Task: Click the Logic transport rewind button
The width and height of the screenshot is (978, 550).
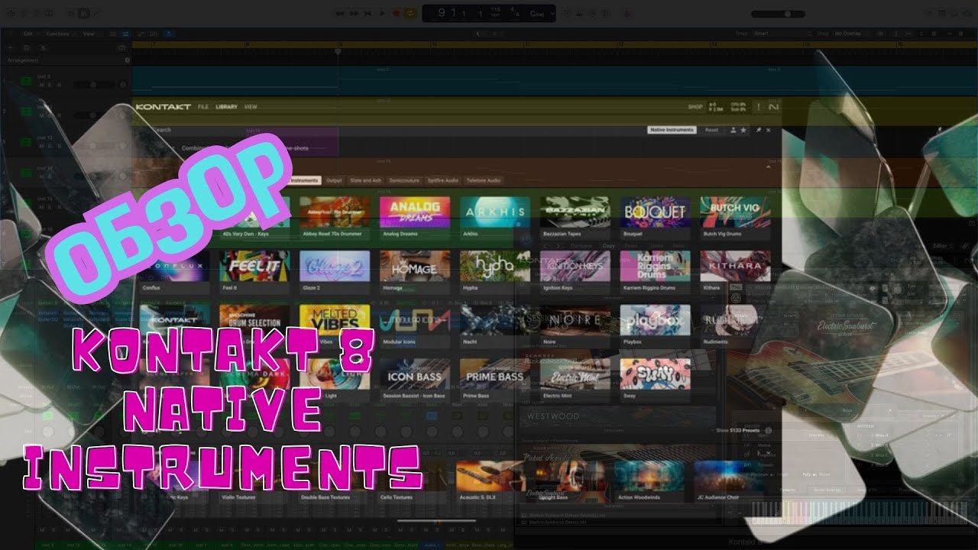Action: pyautogui.click(x=339, y=13)
